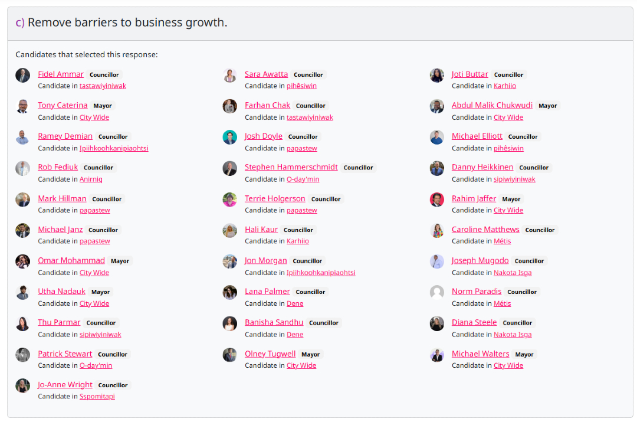Click Sara Awatta's avatar image
The image size is (637, 425).
(x=230, y=75)
